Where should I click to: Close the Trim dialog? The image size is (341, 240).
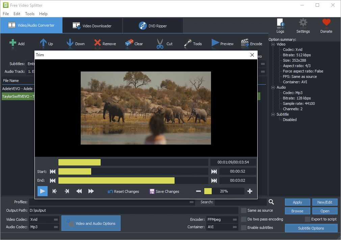252,55
